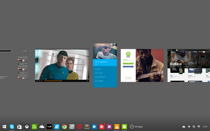This screenshot has height=131, width=210.
Task: Open 'my game' tab on eiSkis site
Action: click(x=186, y=67)
